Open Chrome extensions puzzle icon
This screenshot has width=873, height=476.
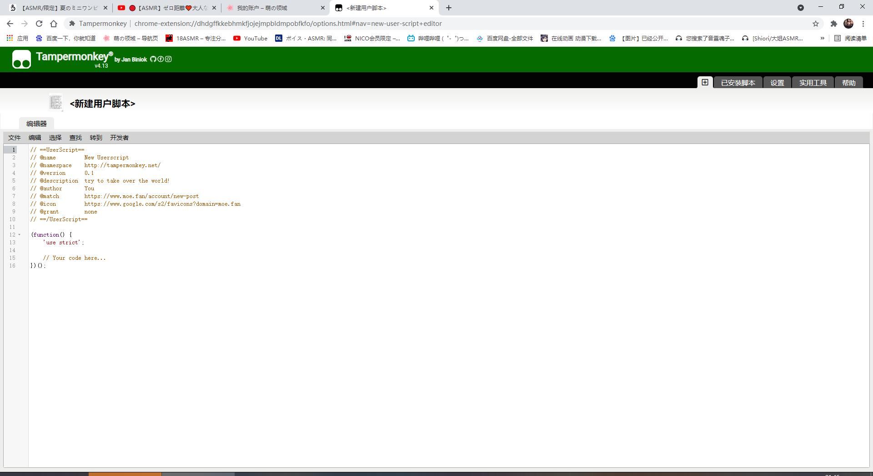pyautogui.click(x=833, y=24)
